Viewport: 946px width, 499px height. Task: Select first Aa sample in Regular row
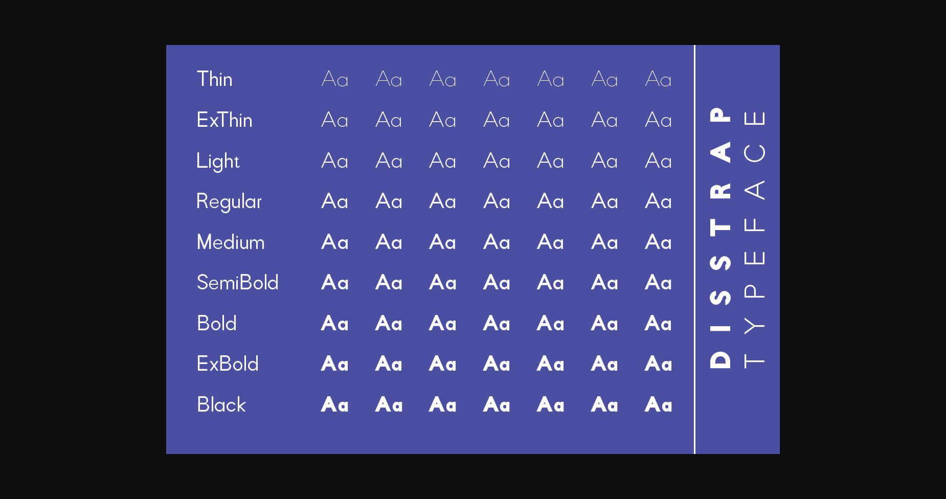click(x=335, y=201)
